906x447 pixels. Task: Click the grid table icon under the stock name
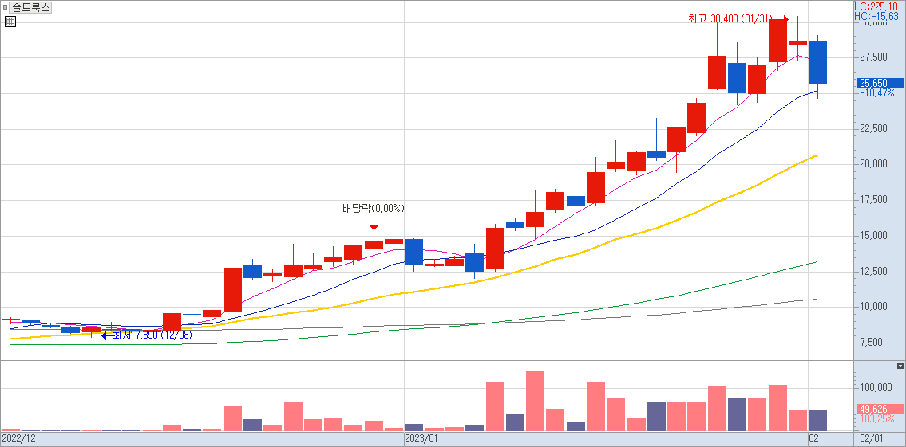tap(10, 22)
